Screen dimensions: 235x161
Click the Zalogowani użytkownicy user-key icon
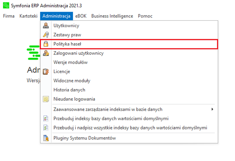point(46,53)
